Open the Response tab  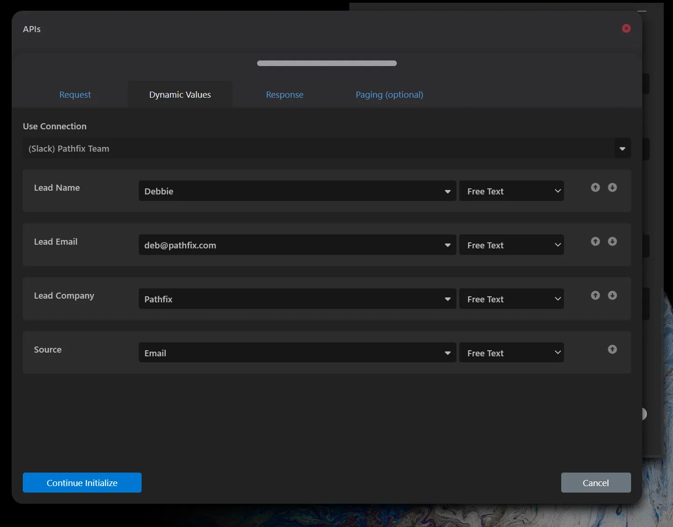tap(285, 94)
